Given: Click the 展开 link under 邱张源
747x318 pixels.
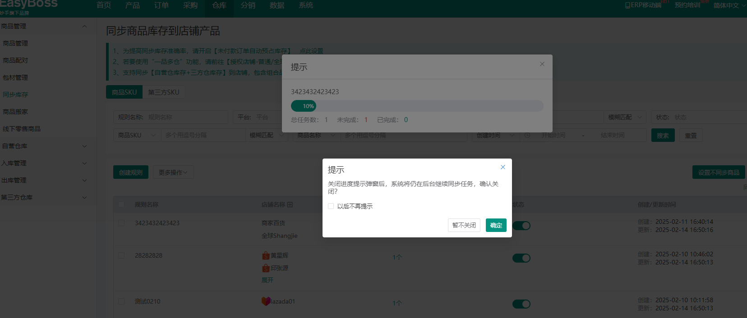Looking at the screenshot, I should pos(267,280).
